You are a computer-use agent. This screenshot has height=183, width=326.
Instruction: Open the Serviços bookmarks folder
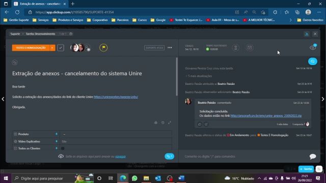click(x=41, y=20)
